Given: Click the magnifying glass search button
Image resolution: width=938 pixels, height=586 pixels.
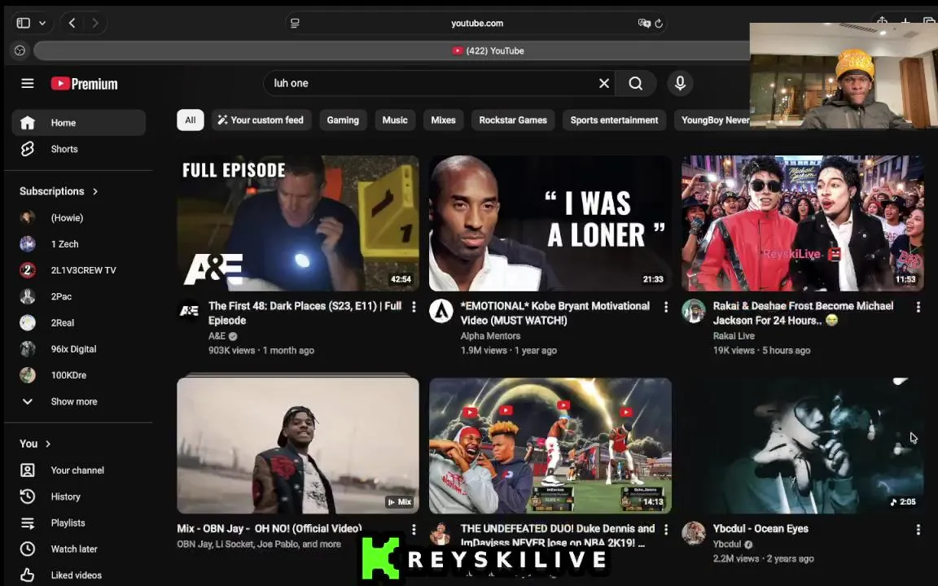Looking at the screenshot, I should pyautogui.click(x=636, y=84).
